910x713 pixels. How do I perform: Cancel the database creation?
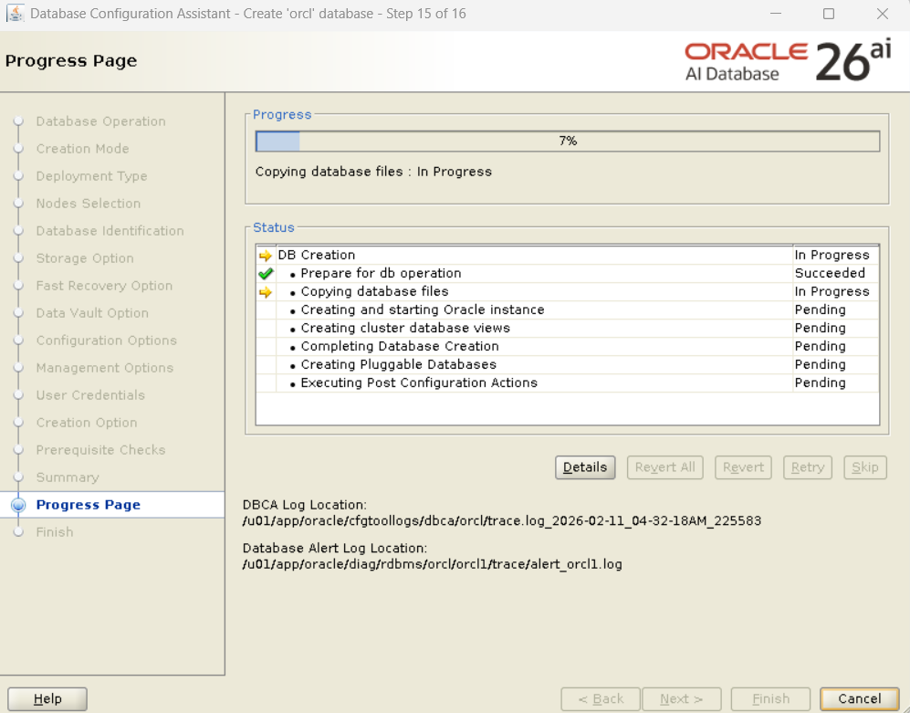tap(859, 699)
